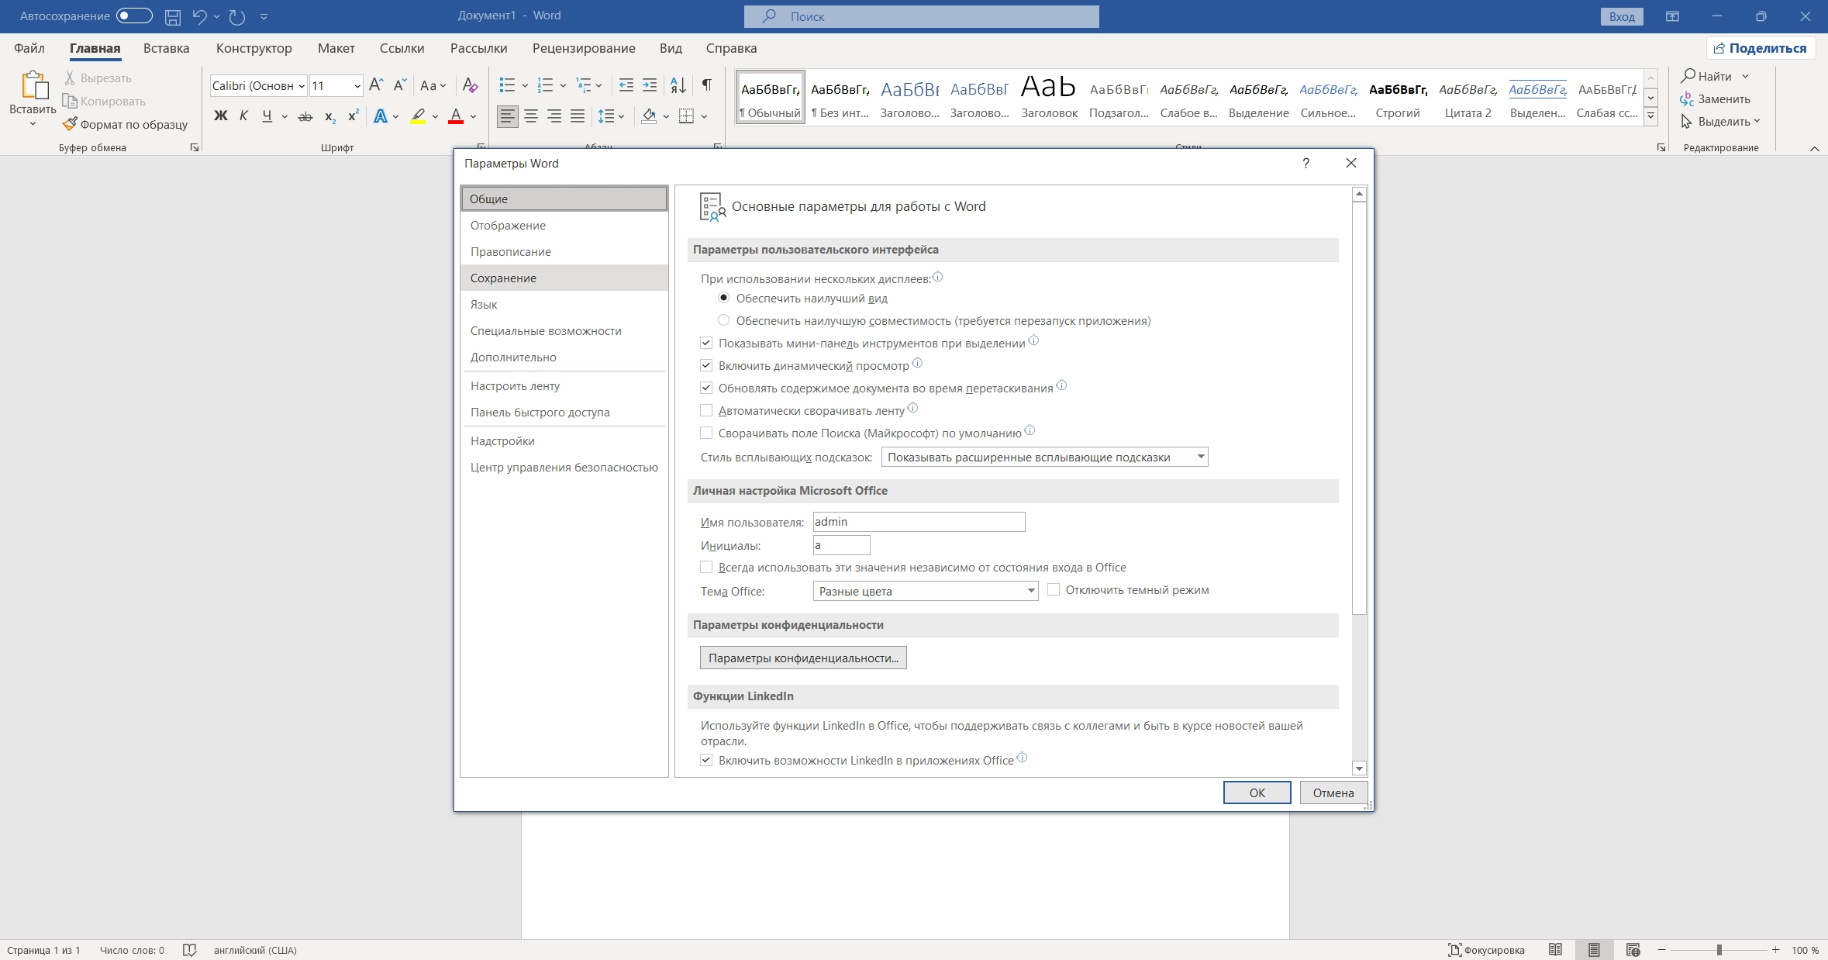Click the 'Вход' sign-in button
This screenshot has height=960, width=1828.
coord(1621,16)
